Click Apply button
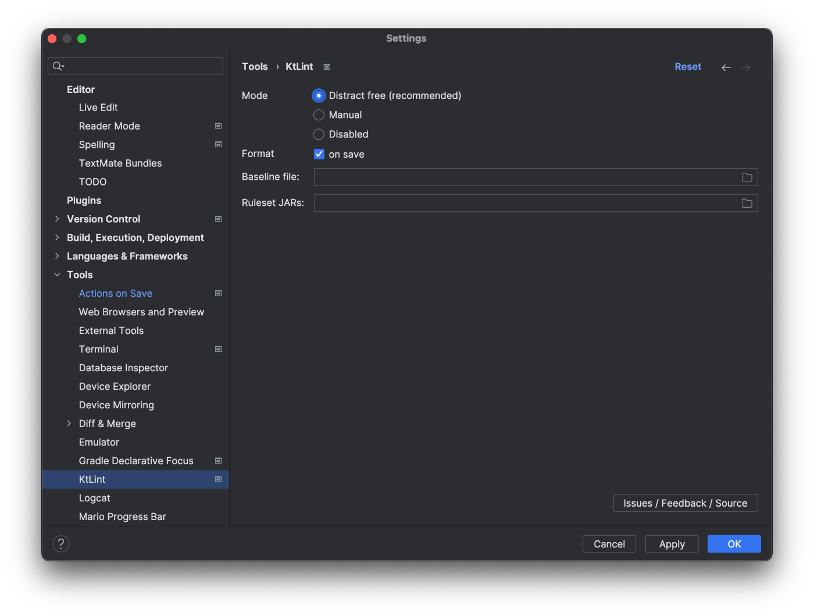This screenshot has height=616, width=814. [672, 544]
